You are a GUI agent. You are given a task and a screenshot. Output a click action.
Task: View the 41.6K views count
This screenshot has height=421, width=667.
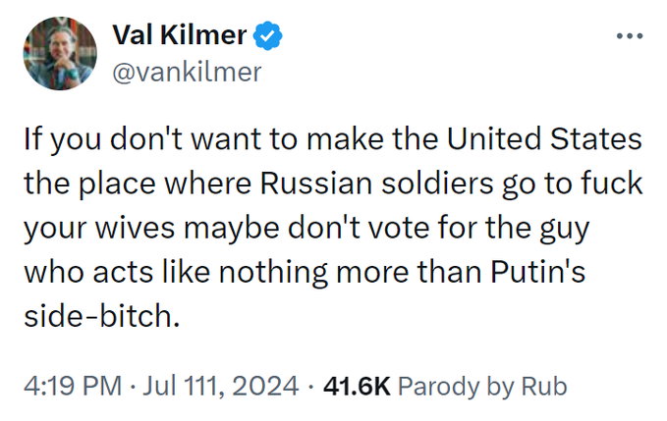(357, 386)
